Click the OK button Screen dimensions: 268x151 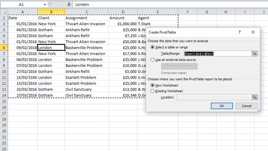coord(221,106)
